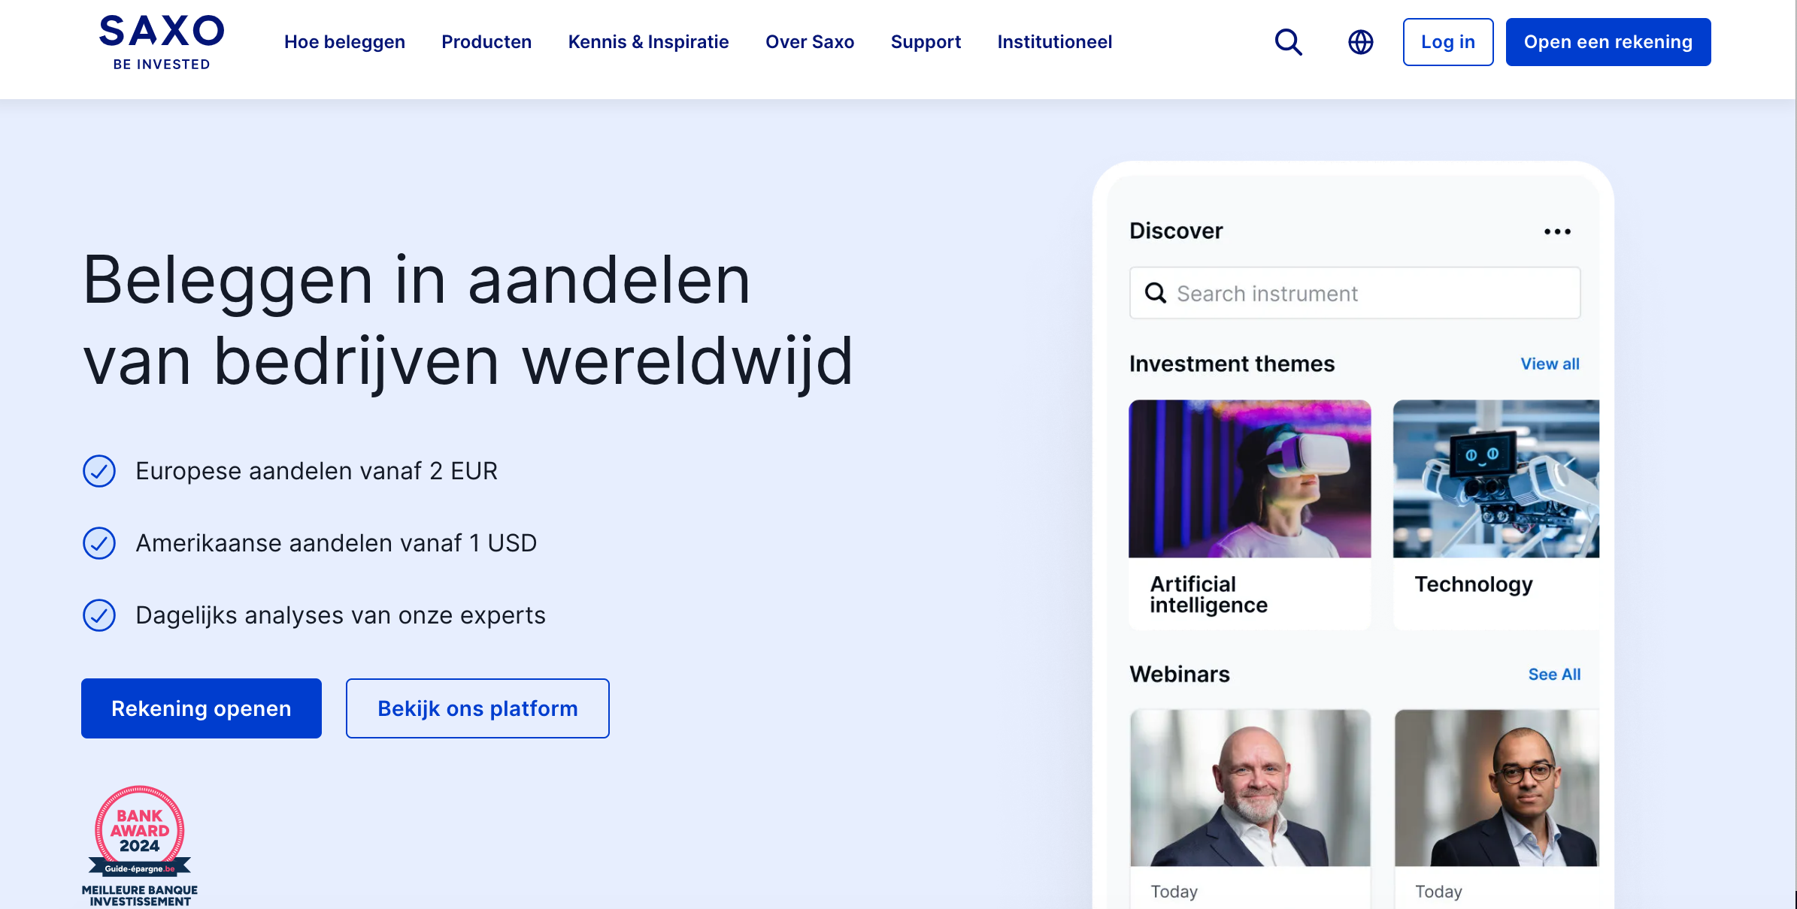The width and height of the screenshot is (1797, 909).
Task: Click the Bekijk ons platform button
Action: 477,708
